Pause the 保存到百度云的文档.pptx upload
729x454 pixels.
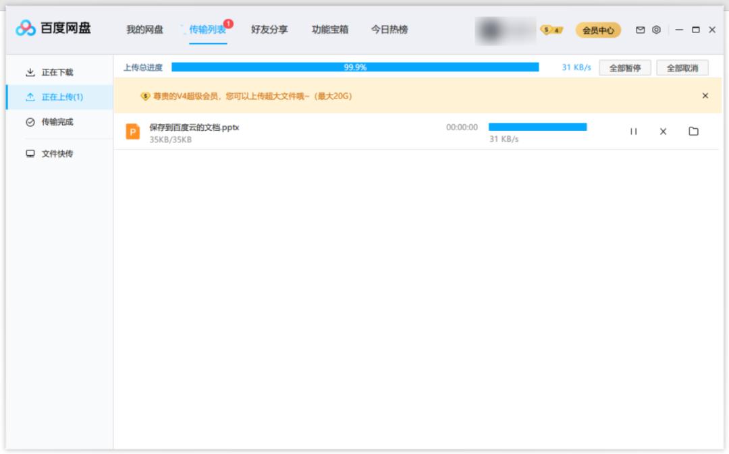click(x=633, y=132)
